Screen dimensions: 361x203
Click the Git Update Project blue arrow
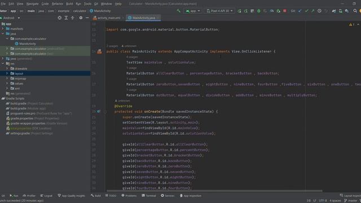click(x=300, y=11)
